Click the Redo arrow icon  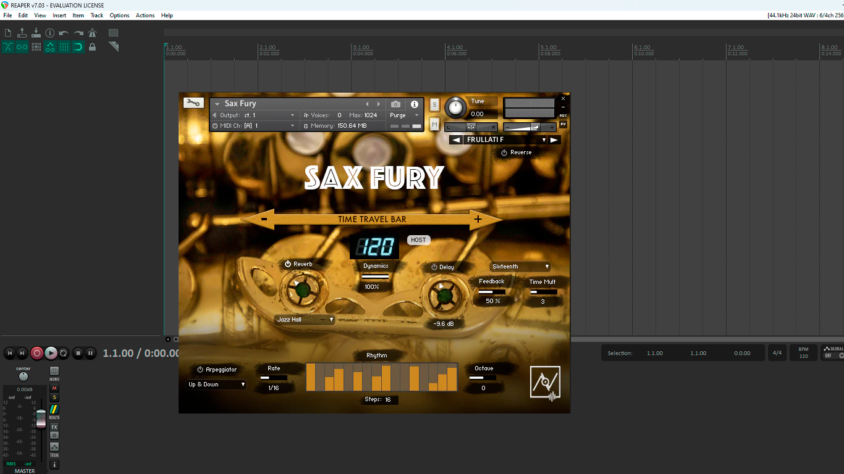click(78, 33)
